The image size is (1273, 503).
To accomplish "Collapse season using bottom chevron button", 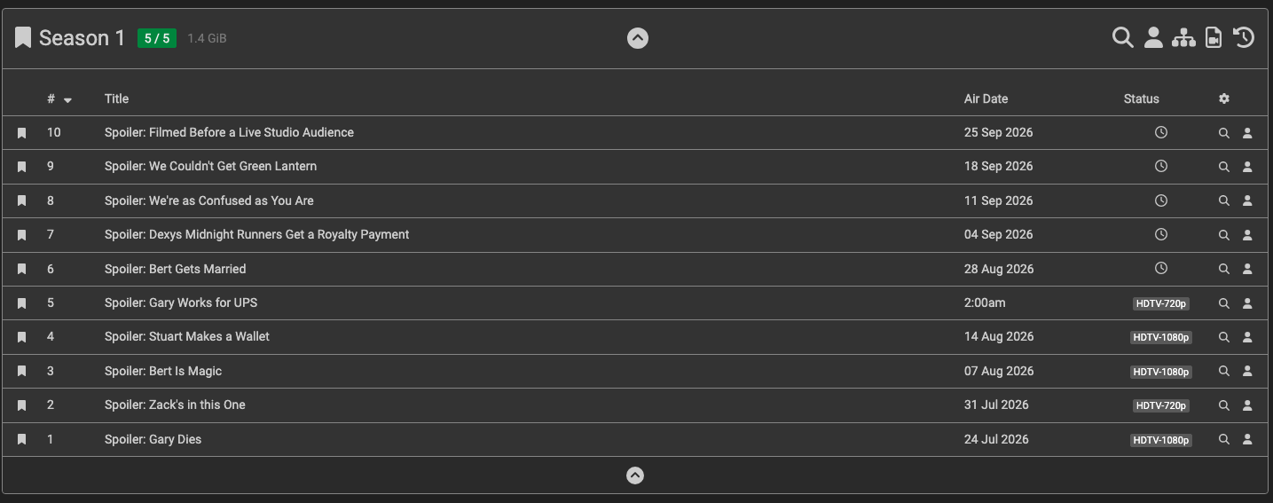I will (635, 475).
